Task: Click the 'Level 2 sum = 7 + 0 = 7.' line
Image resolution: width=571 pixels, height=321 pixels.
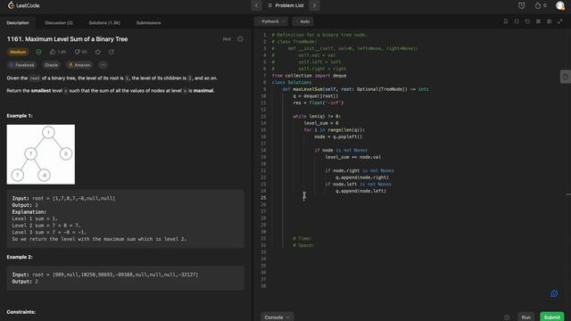Action: pos(46,226)
